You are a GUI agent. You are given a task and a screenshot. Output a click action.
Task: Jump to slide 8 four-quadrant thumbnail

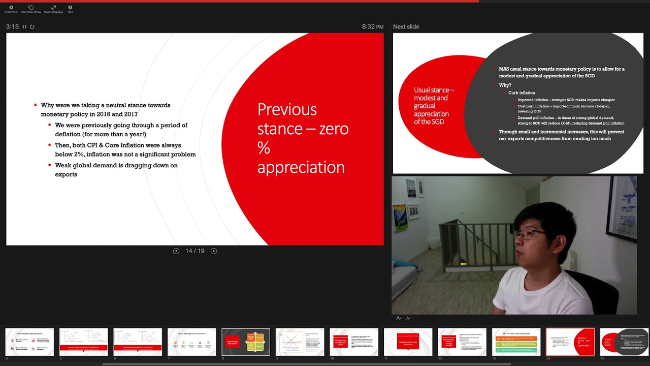coord(246,342)
